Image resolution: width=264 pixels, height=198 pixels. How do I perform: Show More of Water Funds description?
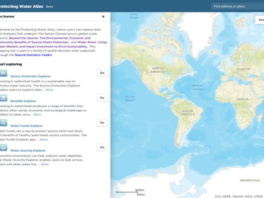(x=43, y=139)
